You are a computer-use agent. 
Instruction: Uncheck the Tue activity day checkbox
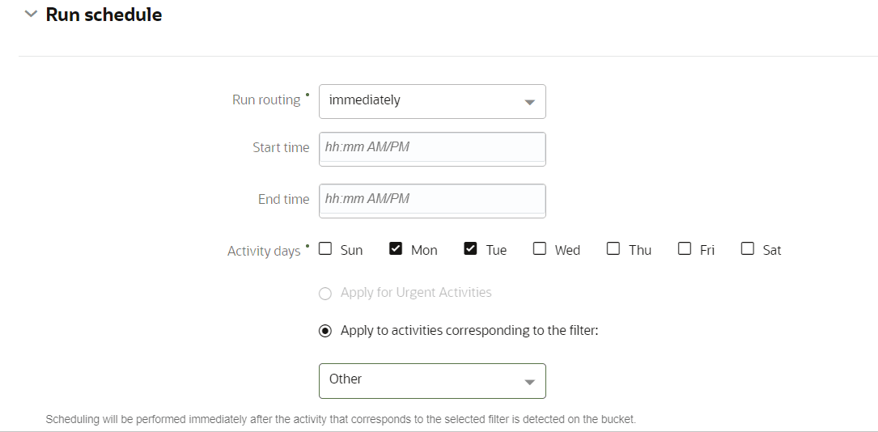[x=470, y=248]
